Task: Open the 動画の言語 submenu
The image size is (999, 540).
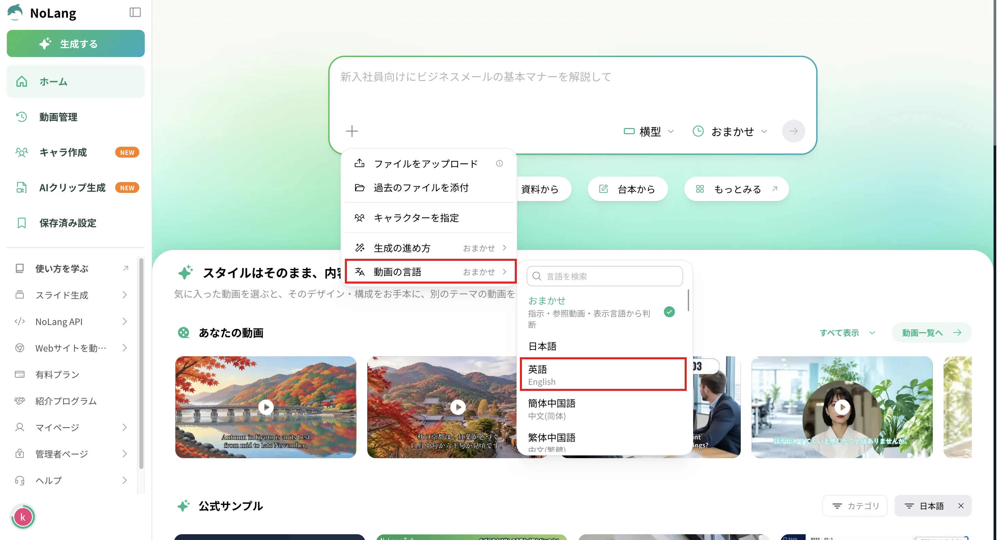Action: tap(431, 272)
